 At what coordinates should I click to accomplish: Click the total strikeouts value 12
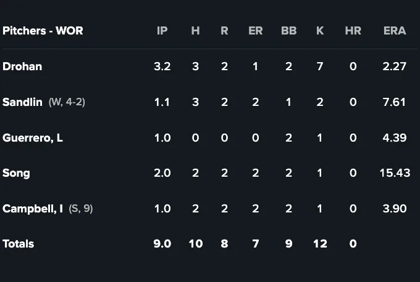[320, 244]
